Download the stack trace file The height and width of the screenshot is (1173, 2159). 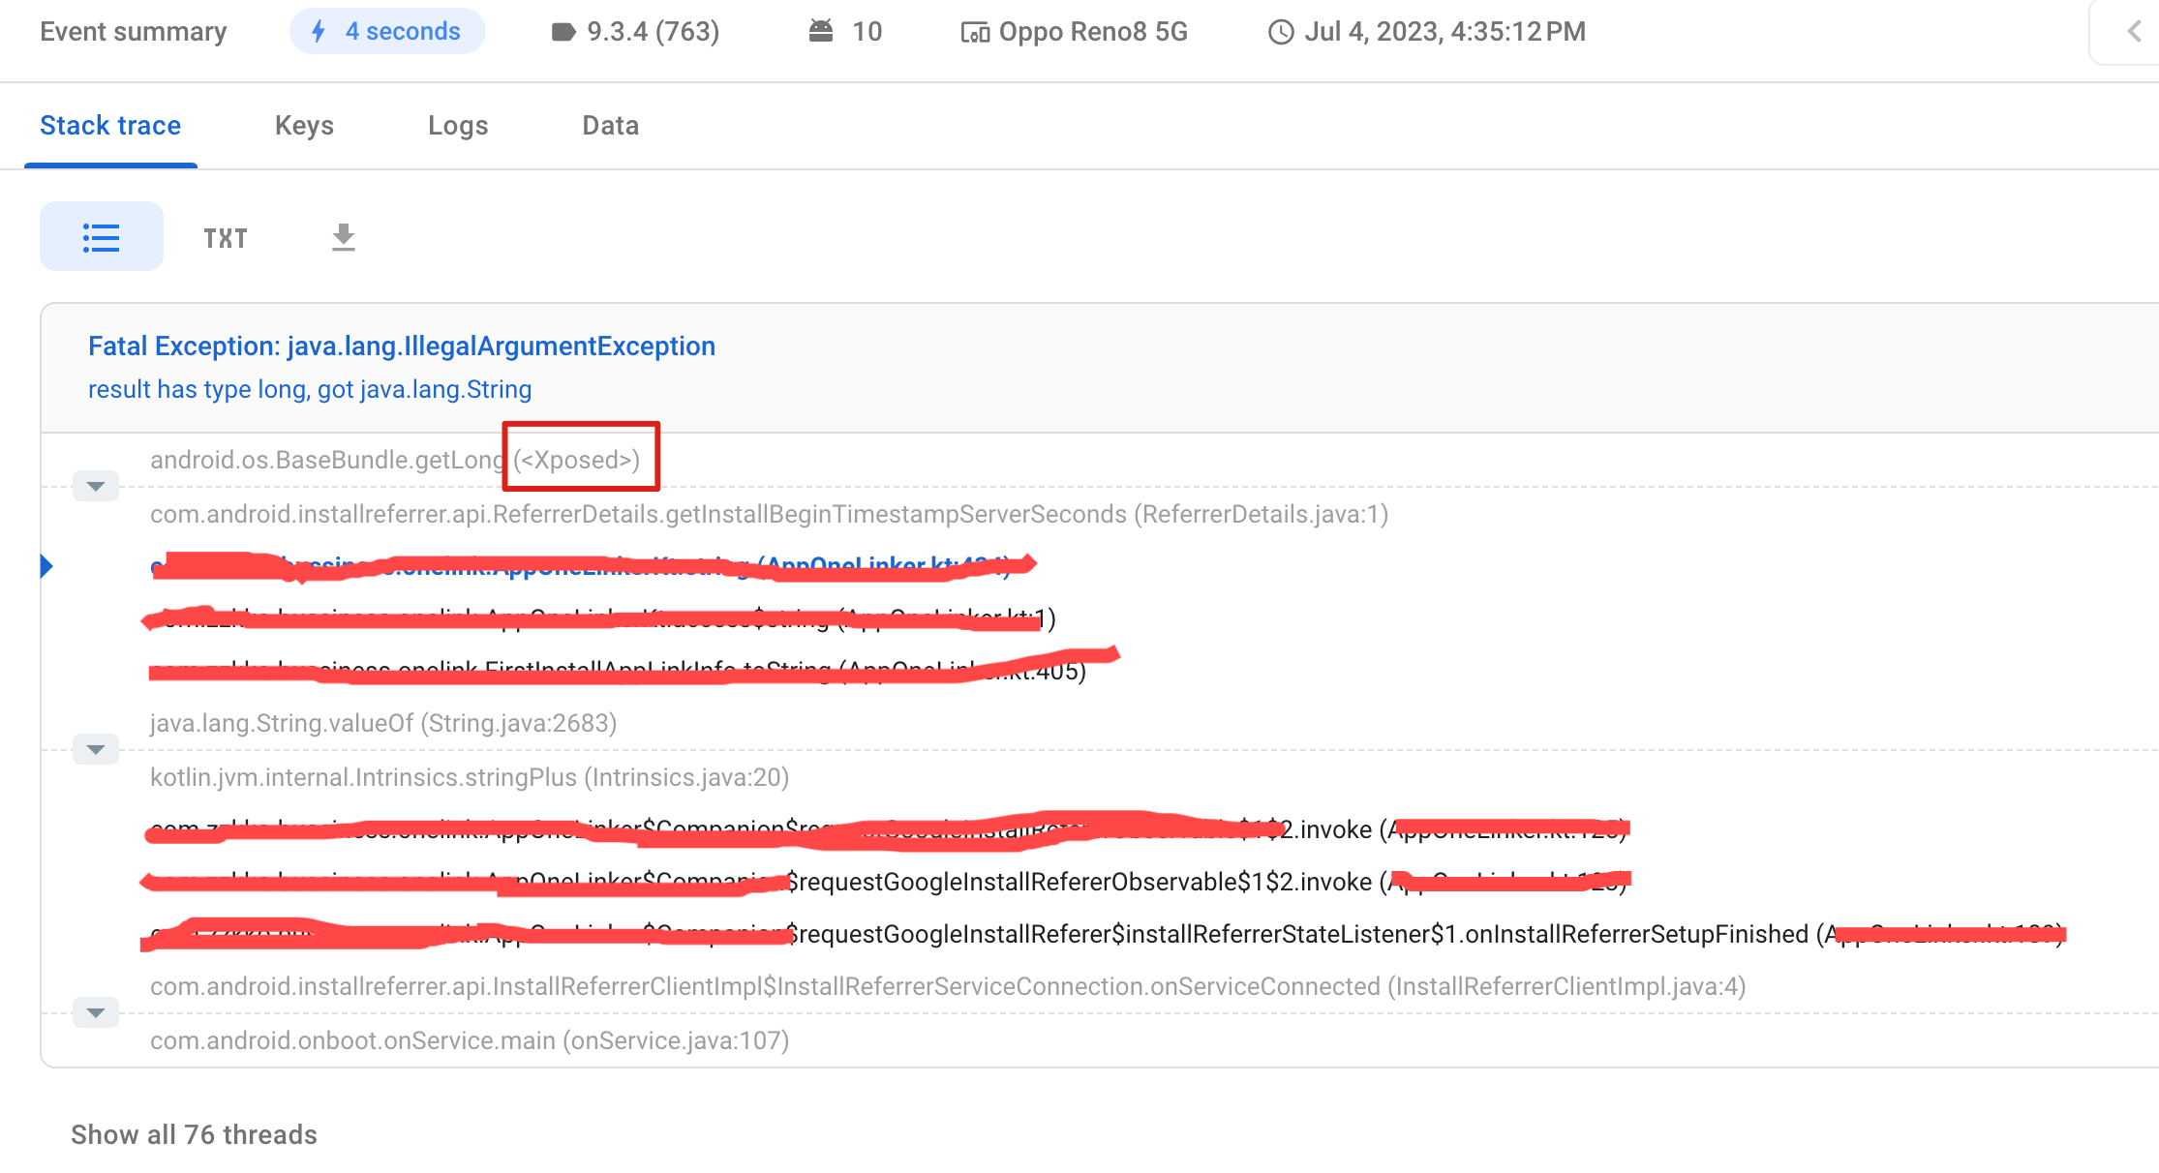click(344, 237)
